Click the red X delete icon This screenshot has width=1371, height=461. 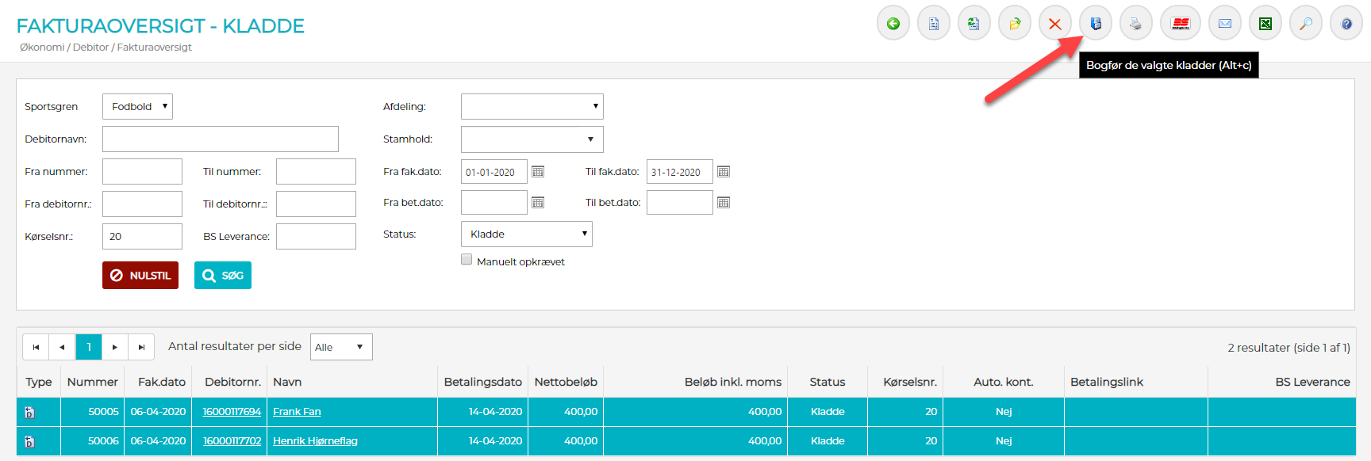coord(1054,24)
